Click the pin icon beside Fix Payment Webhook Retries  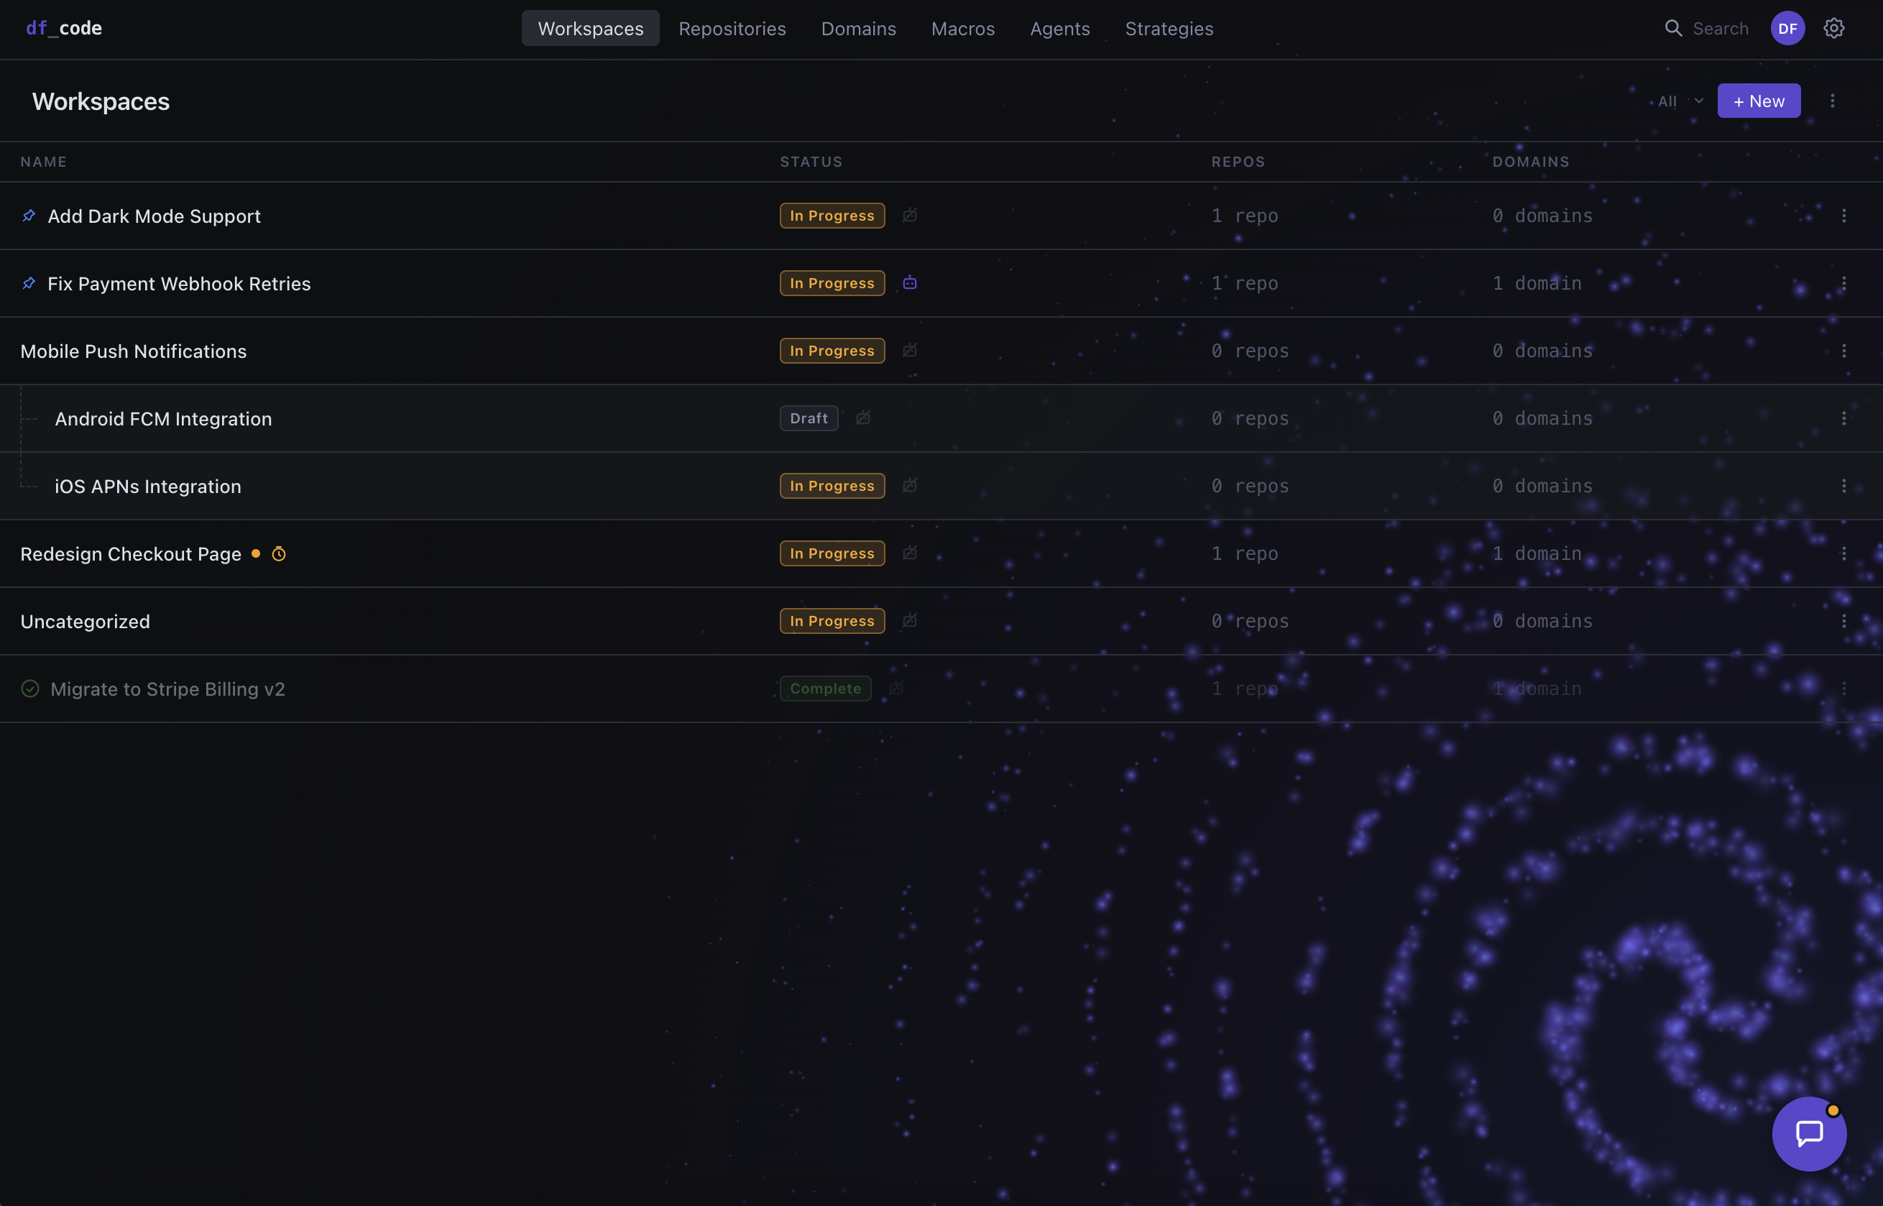coord(29,282)
